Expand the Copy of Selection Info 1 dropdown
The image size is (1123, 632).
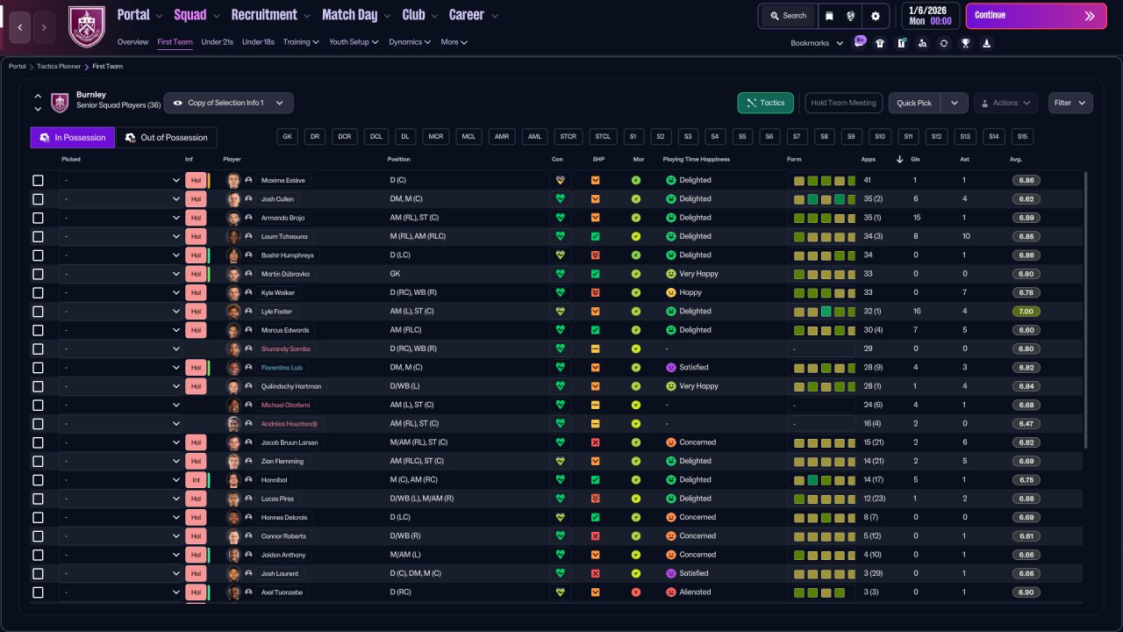coord(229,103)
